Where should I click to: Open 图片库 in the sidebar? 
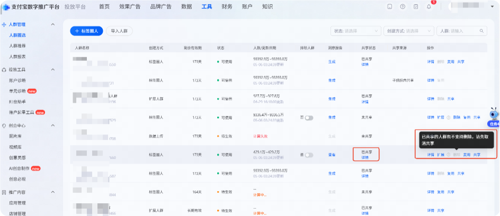point(15,137)
